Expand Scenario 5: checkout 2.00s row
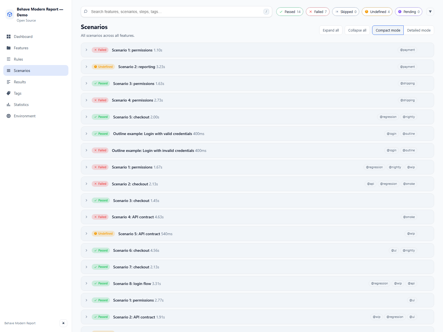Screen dimensions: 443x332 (257, 117)
